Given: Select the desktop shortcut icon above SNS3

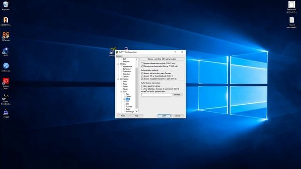Looking at the screenshot, I should pyautogui.click(x=6, y=37).
